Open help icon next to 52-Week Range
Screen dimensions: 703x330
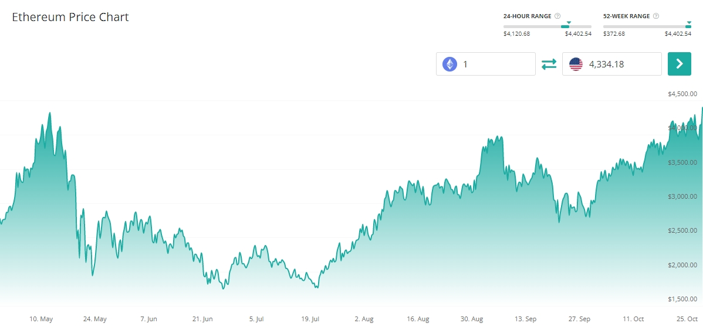(x=656, y=16)
